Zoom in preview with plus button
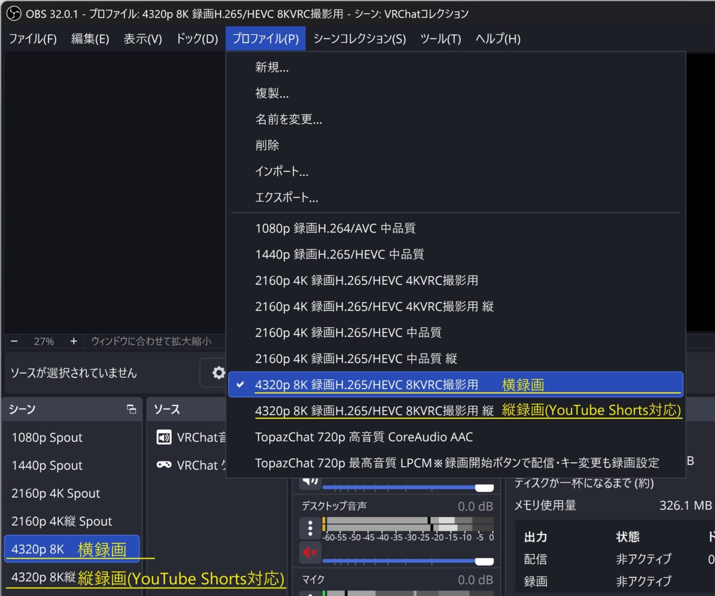Screen dimensions: 715x596 pos(74,341)
